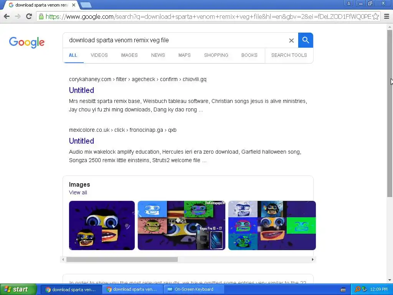The image size is (393, 295).
Task: Open a new tab
Action: tap(86, 5)
